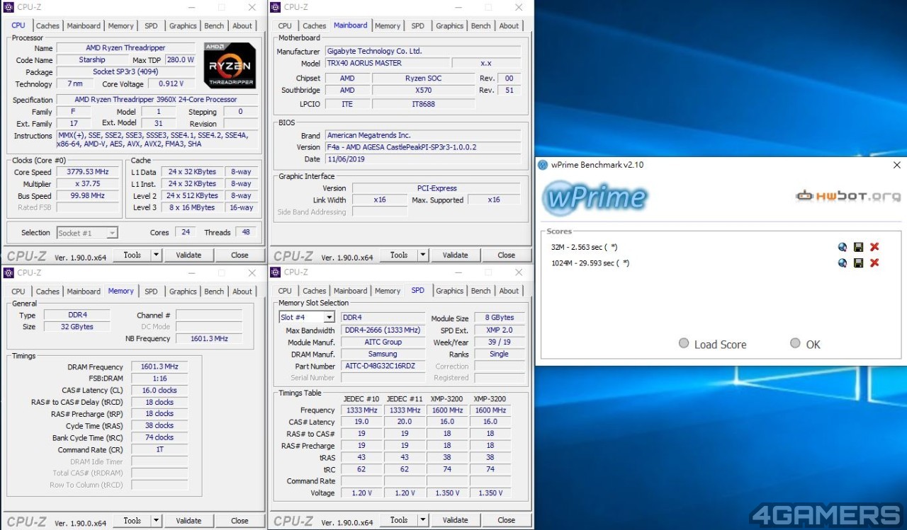Click the wPrime logo in the benchmark window
This screenshot has height=530, width=907.
pyautogui.click(x=595, y=197)
